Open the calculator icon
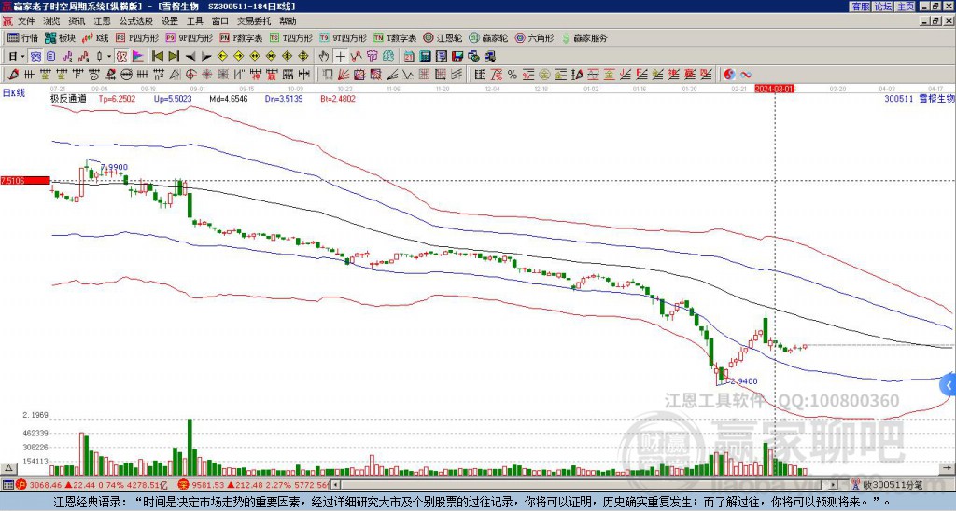The width and height of the screenshot is (956, 511). coord(426,57)
